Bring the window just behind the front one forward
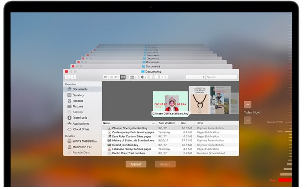 coord(151,66)
